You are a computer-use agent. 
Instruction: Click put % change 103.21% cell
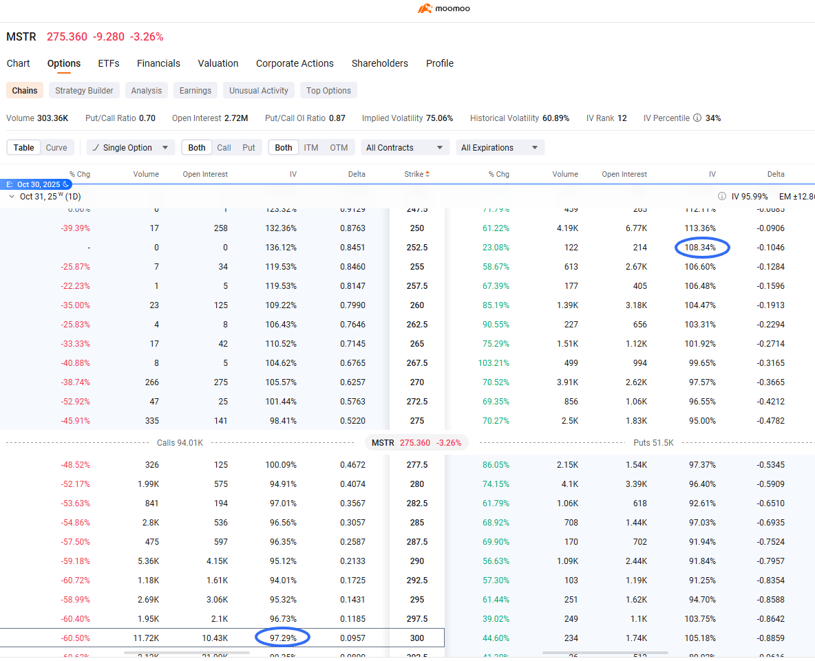[494, 363]
